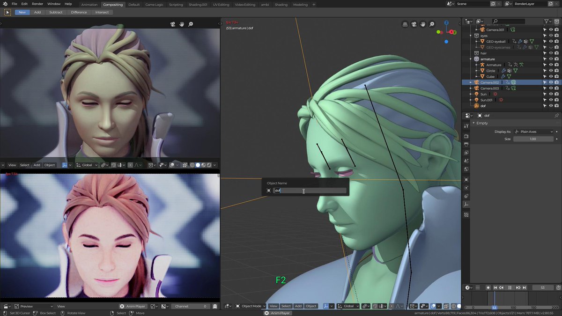Click the Anim Player button
Image resolution: width=562 pixels, height=316 pixels.
(x=133, y=306)
